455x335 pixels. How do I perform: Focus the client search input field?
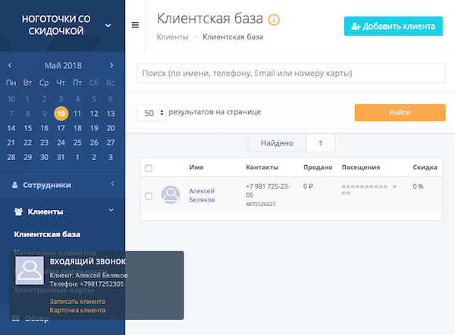point(291,73)
